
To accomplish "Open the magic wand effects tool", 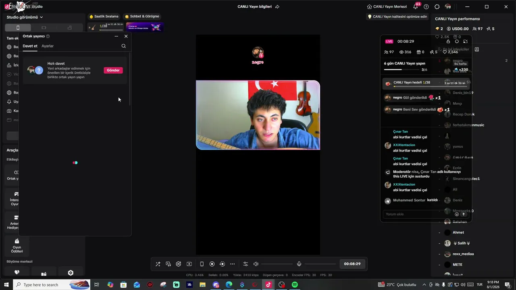I will pyautogui.click(x=158, y=264).
